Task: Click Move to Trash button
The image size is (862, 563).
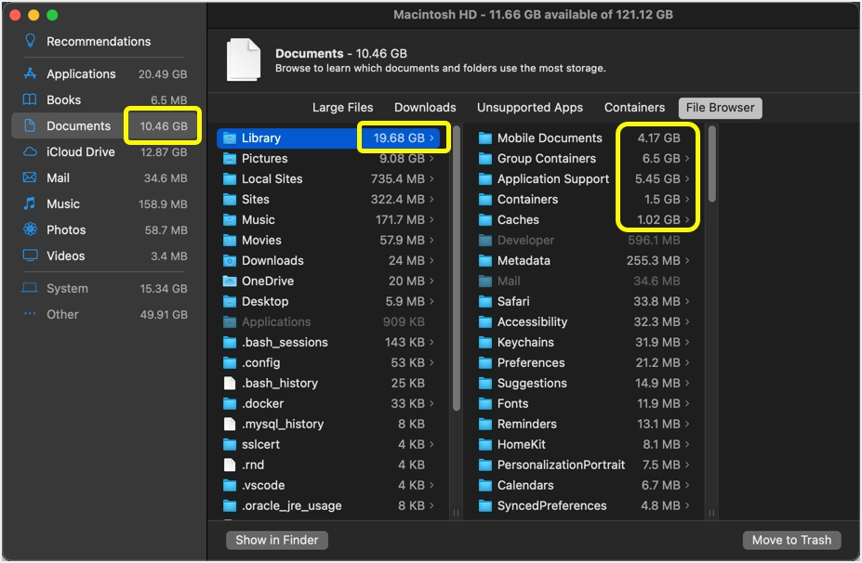Action: pyautogui.click(x=791, y=540)
